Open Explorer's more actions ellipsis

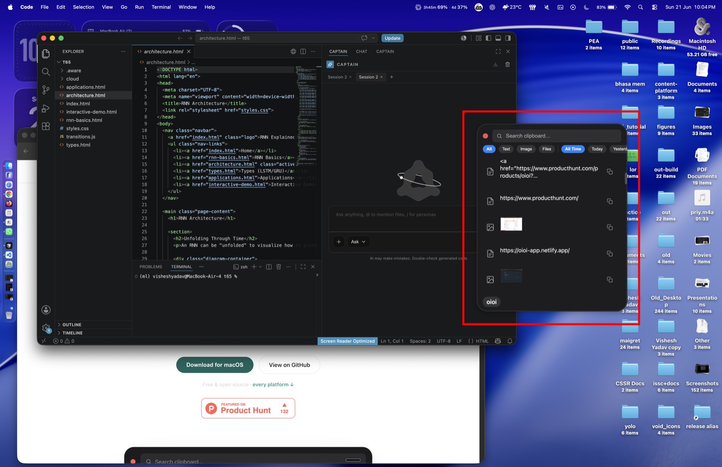[x=123, y=51]
